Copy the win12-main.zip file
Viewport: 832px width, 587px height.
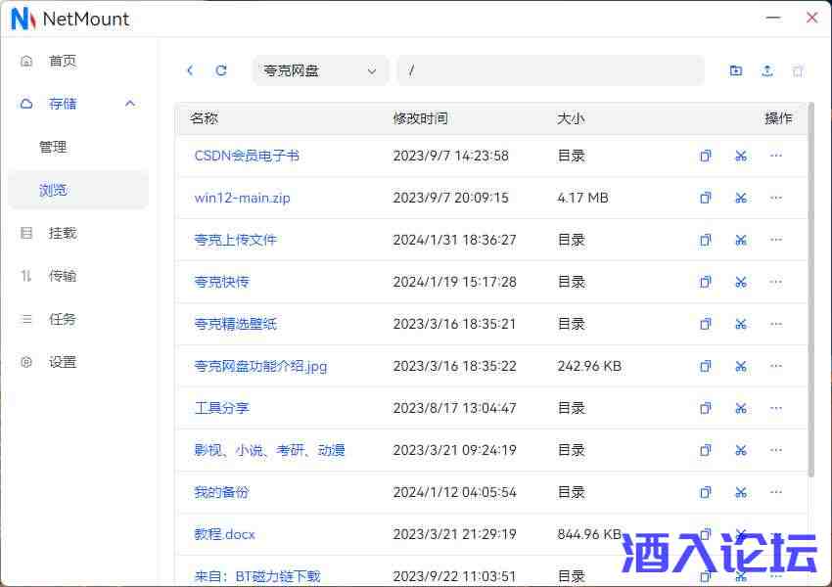(706, 198)
